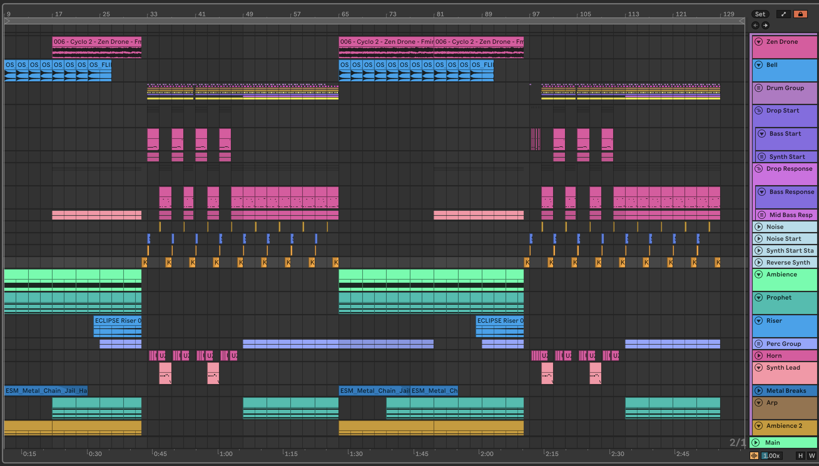Fold the Drop Start group icon
This screenshot has height=466, width=819.
(x=759, y=110)
